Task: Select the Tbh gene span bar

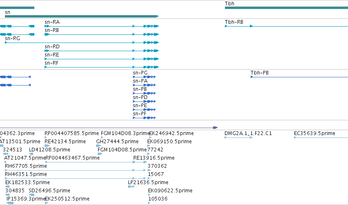Action: [286, 8]
